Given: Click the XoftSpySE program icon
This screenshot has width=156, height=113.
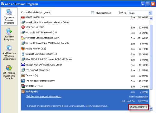Looking at the screenshot, I should click(23, 92).
